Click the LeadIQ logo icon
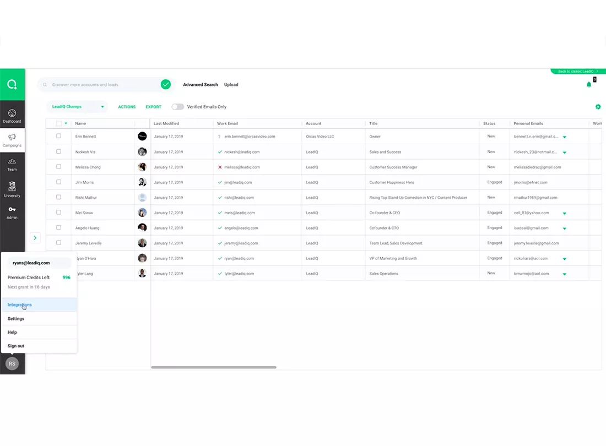Image resolution: width=606 pixels, height=446 pixels. [x=12, y=84]
